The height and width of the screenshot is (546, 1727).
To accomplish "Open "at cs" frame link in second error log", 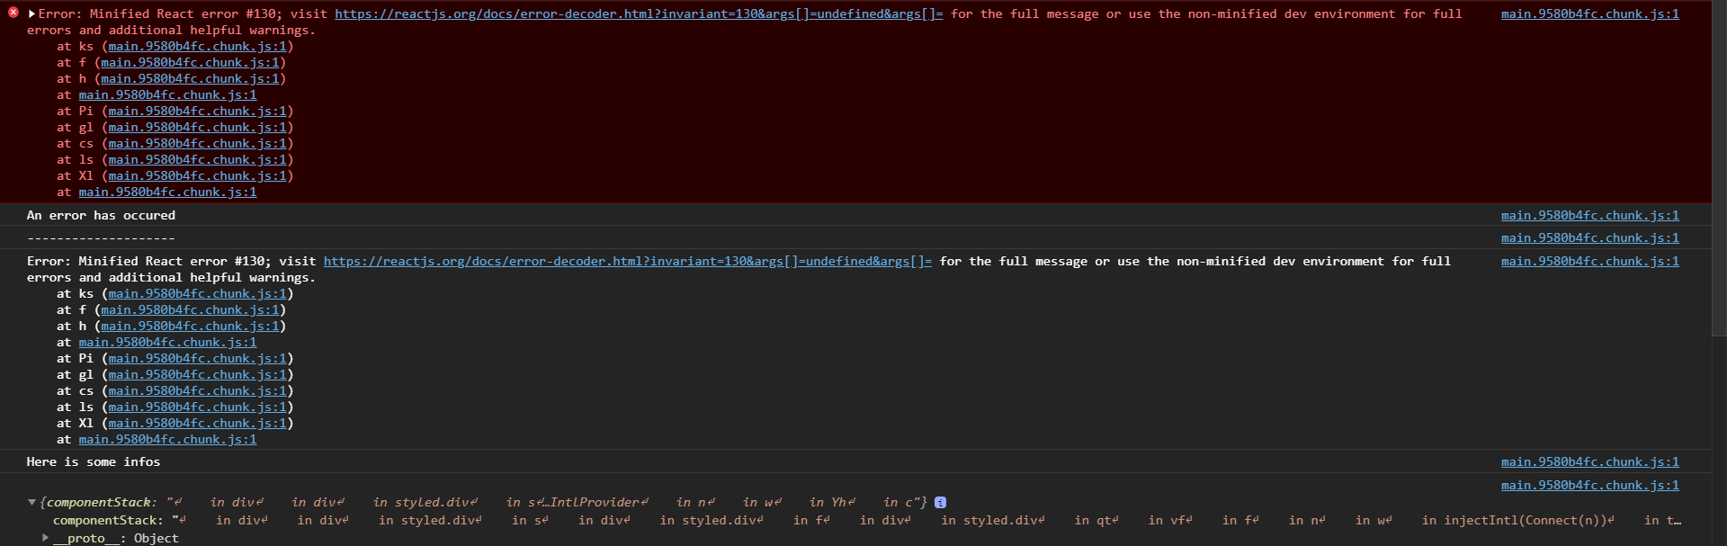I will coord(197,390).
